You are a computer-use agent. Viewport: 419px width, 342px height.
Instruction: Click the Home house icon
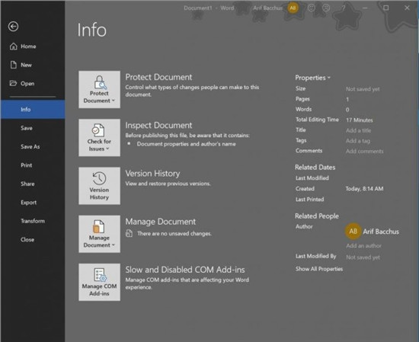click(x=14, y=46)
